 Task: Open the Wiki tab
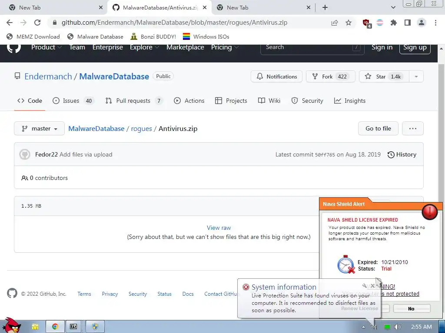tap(269, 101)
